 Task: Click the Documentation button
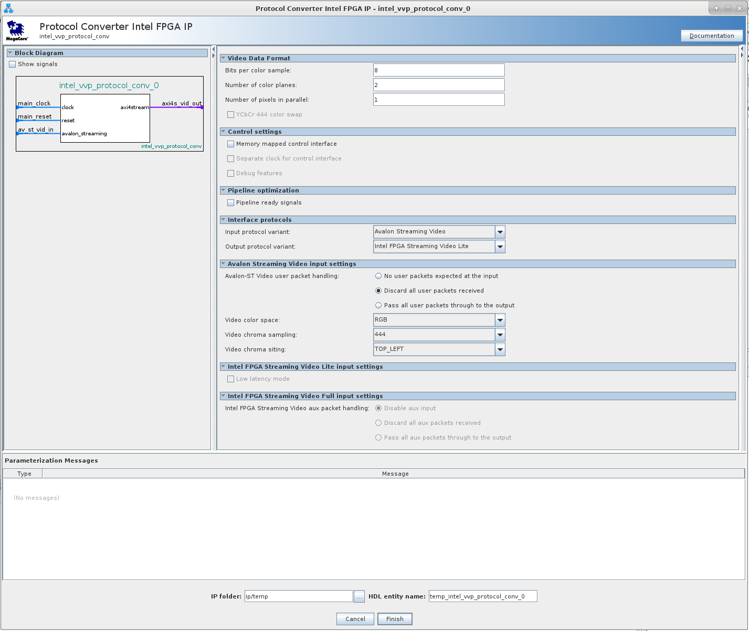[711, 36]
